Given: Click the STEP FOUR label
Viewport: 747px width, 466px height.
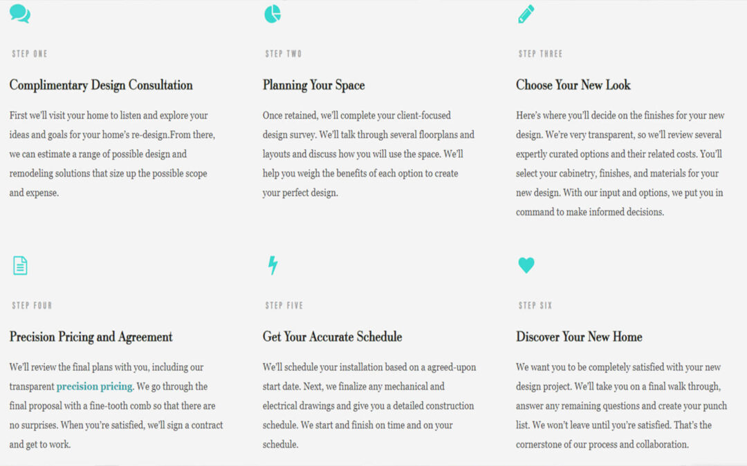Looking at the screenshot, I should point(32,305).
